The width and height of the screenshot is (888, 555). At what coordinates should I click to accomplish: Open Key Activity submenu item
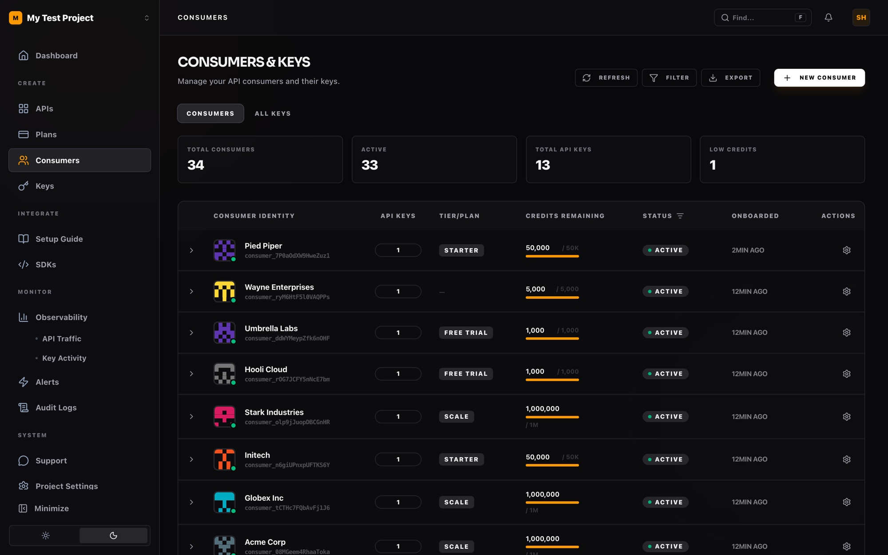click(64, 358)
